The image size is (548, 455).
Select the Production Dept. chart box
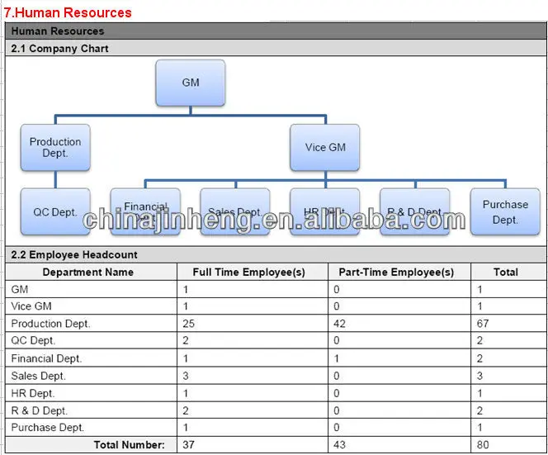point(55,147)
